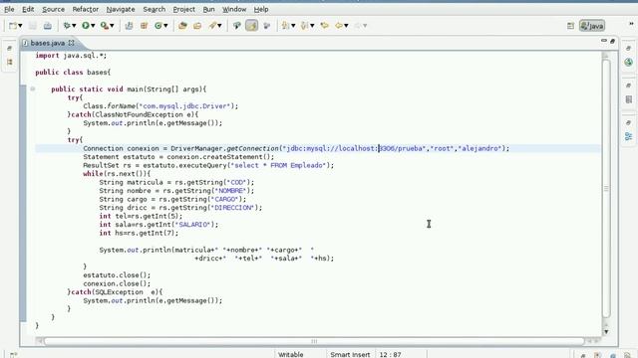The image size is (638, 358).
Task: Maximize the editor area
Action: pos(612,41)
